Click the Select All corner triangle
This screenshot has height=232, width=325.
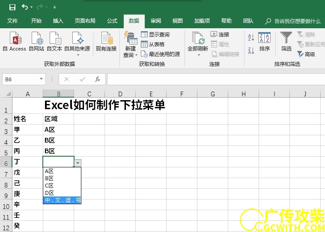click(x=8, y=94)
